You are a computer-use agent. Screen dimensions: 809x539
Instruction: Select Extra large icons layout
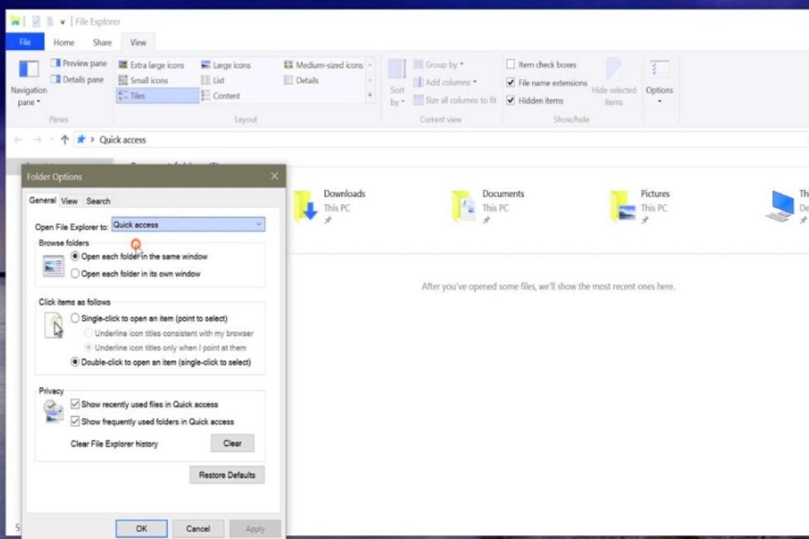[x=151, y=65]
